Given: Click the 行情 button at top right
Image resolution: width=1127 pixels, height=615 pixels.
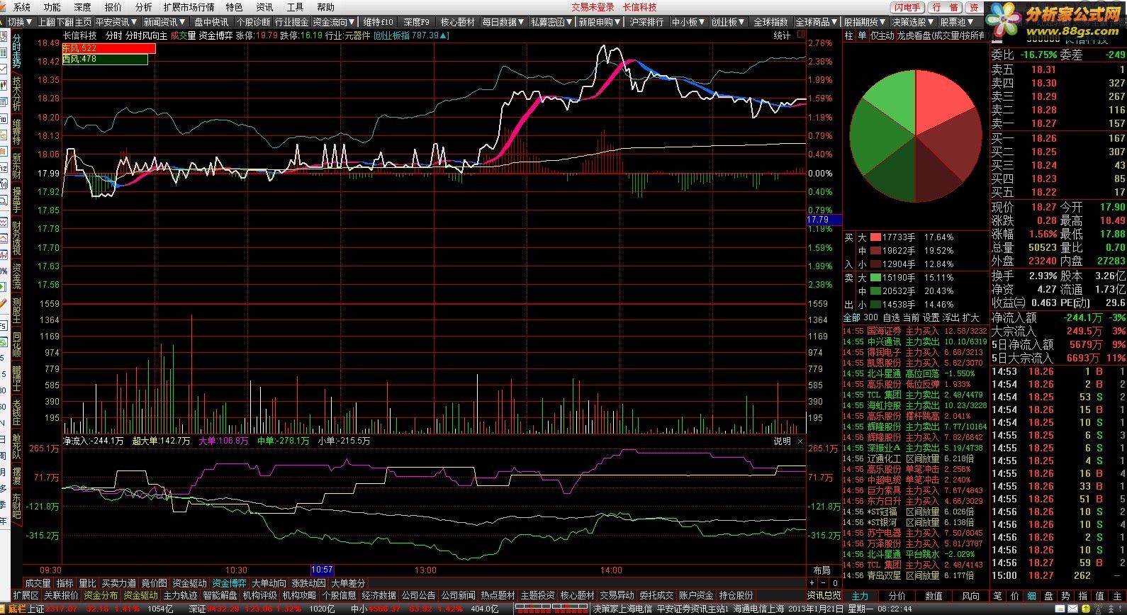Looking at the screenshot, I should [946, 7].
